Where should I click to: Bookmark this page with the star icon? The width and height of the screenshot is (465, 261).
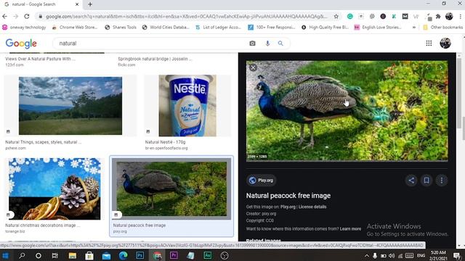[x=336, y=17]
